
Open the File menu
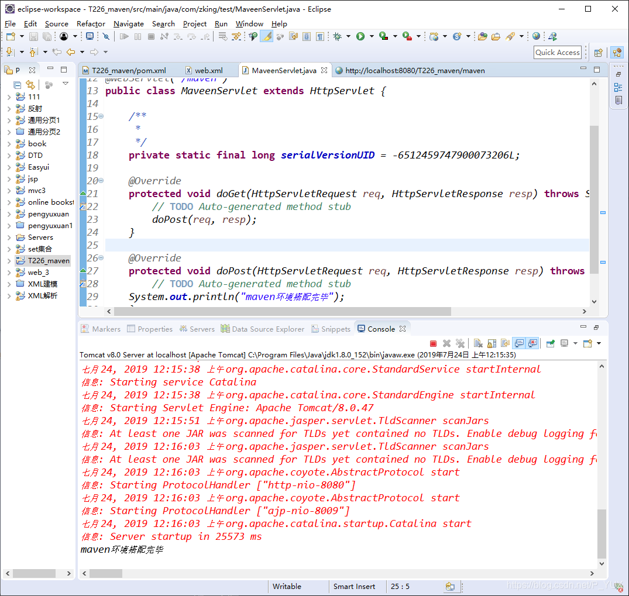[10, 23]
